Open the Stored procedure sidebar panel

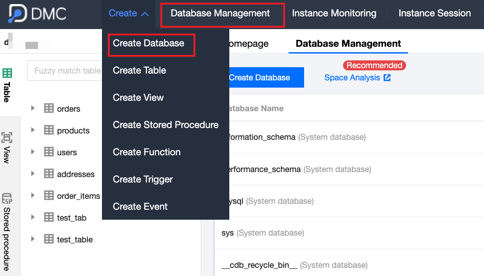[7, 232]
